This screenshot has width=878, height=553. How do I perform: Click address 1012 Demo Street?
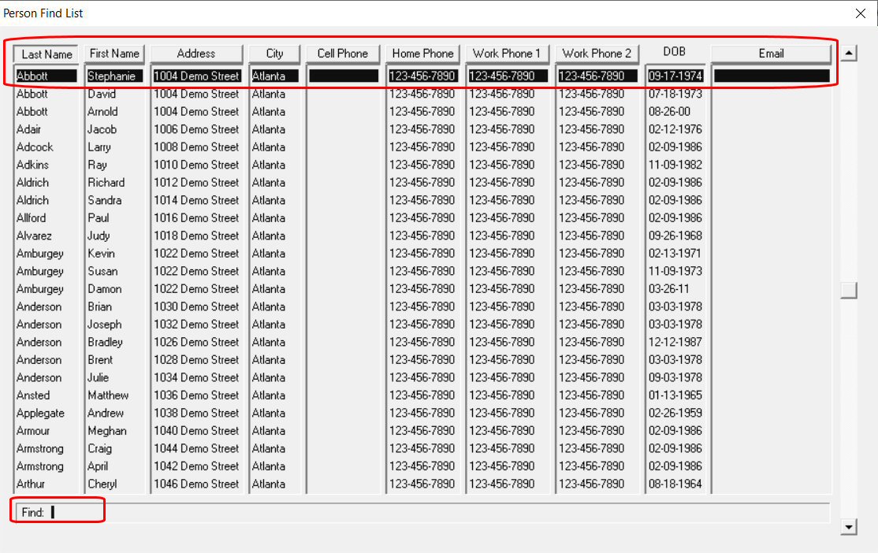click(x=196, y=183)
